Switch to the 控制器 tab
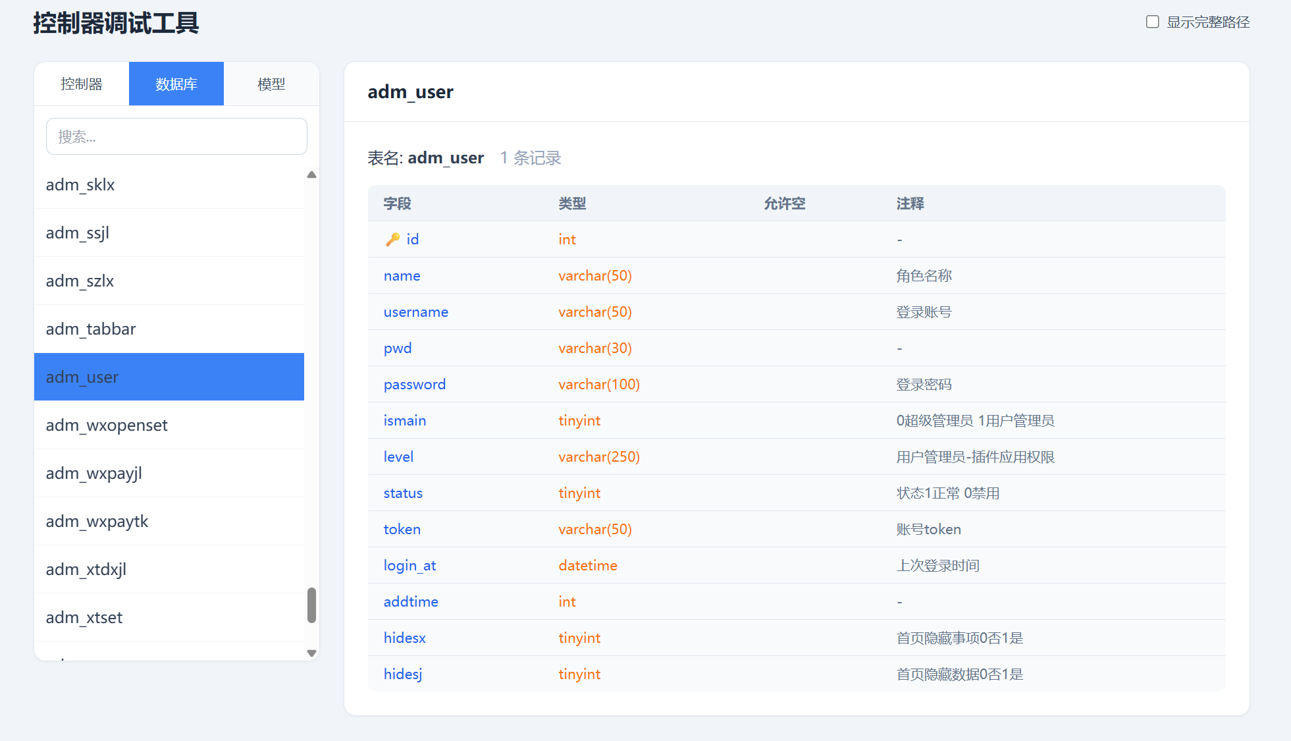 coord(82,84)
